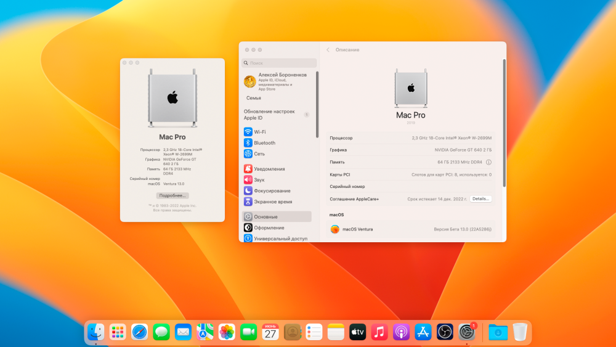Select Wi-Fi in the settings sidebar

pyautogui.click(x=277, y=132)
